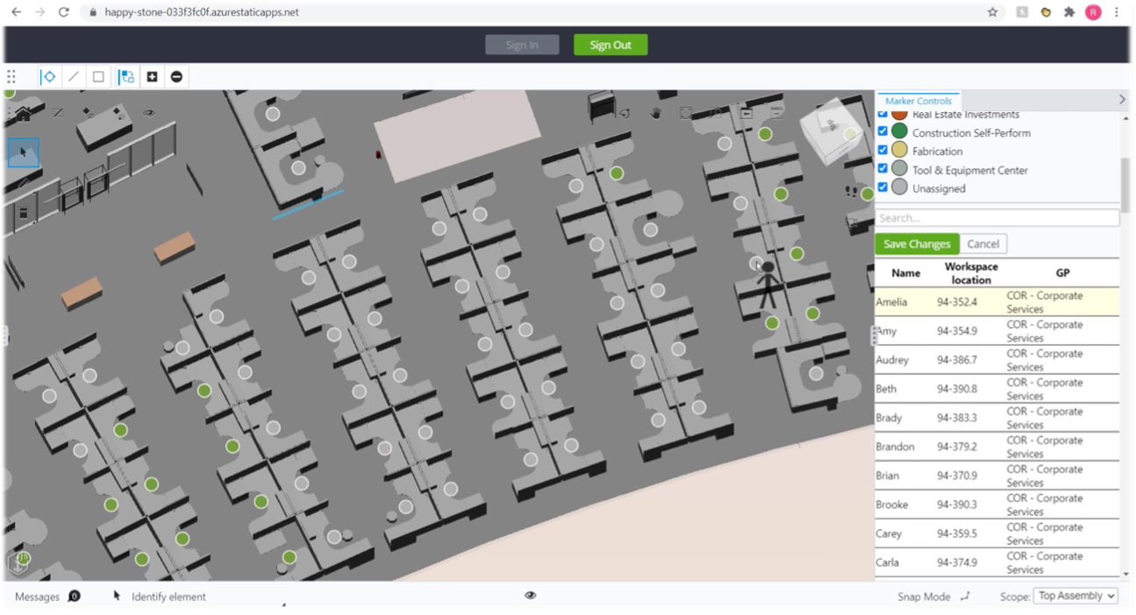This screenshot has width=1136, height=615.
Task: Click the black plus add icon
Action: click(x=152, y=77)
